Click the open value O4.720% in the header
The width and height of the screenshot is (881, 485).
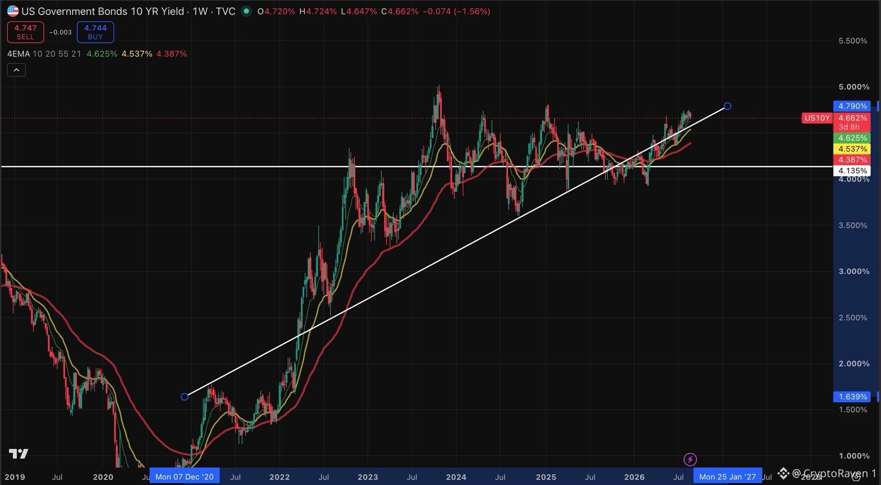tap(276, 11)
